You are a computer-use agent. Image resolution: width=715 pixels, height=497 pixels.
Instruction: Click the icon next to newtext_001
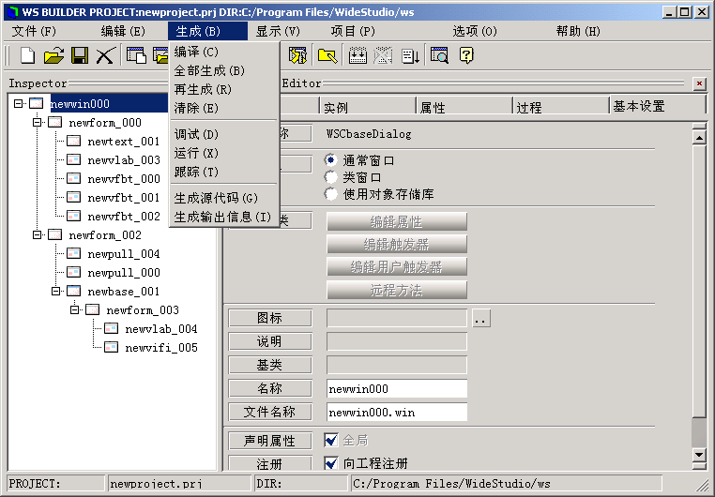(x=73, y=141)
